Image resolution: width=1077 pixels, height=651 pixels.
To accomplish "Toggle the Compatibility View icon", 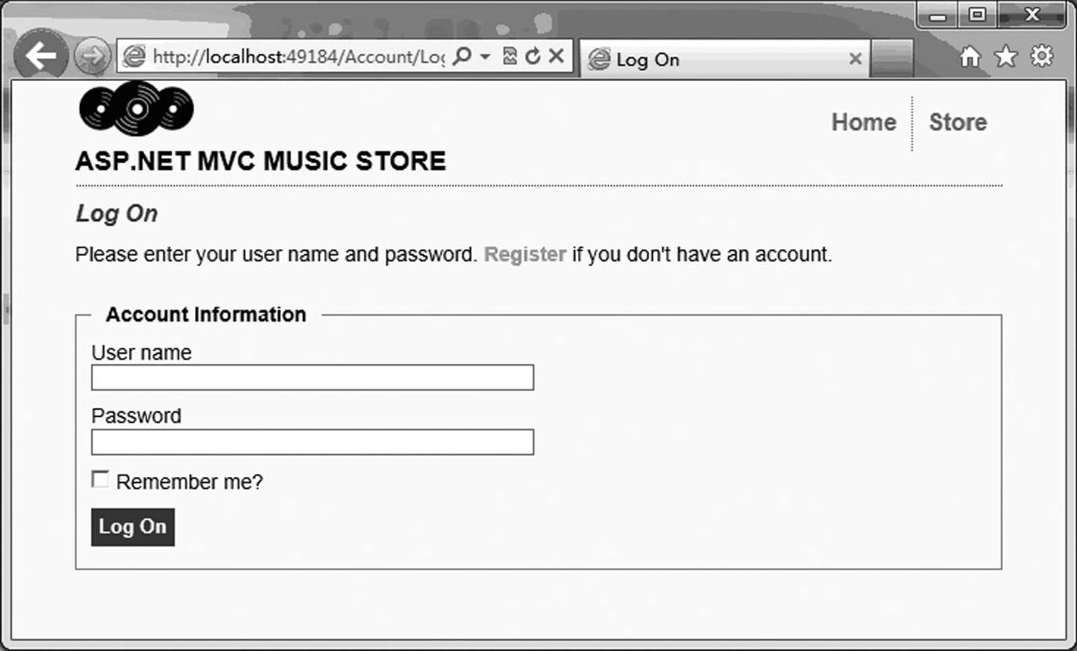I will (510, 57).
